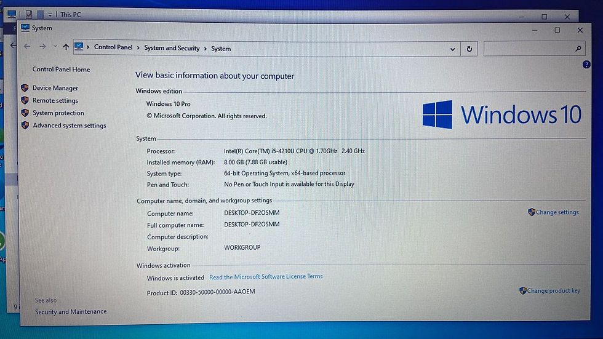Viewport: 603px width, 339px height.
Task: Open System protection link
Action: point(58,113)
